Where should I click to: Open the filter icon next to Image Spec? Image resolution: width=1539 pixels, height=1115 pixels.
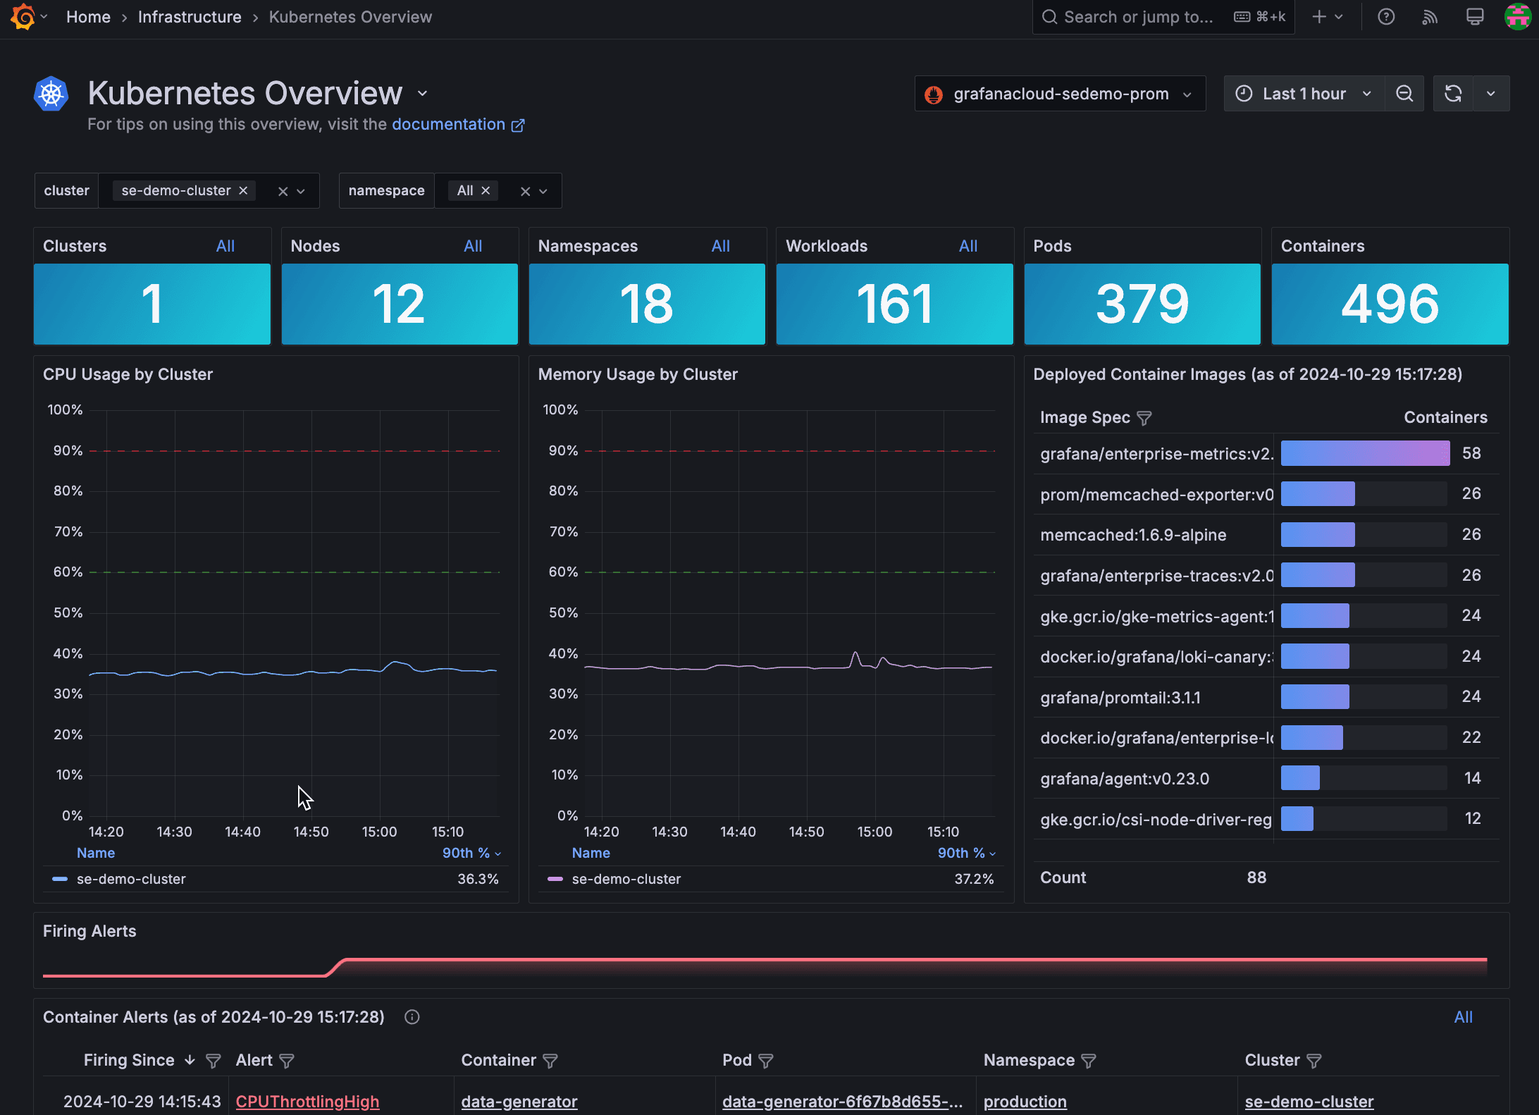[x=1144, y=418]
